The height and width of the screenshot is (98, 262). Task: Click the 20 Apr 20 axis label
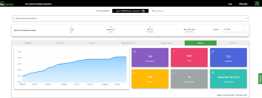[90, 84]
